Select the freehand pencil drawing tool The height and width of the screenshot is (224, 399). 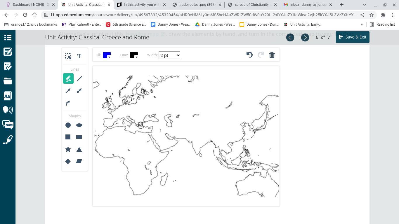68,79
